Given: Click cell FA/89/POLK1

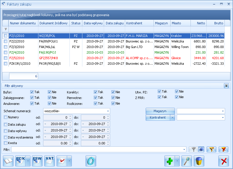Looking at the screenshot, I should 54,41.
